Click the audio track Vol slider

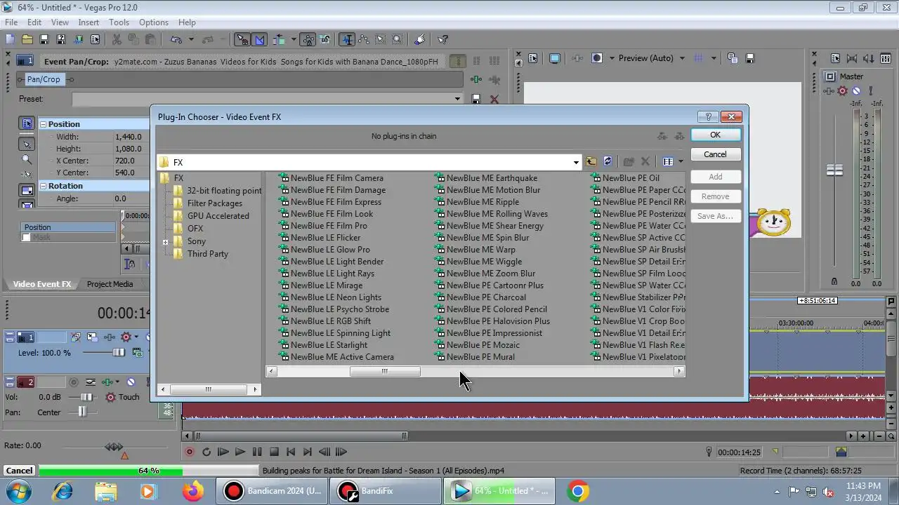[86, 397]
